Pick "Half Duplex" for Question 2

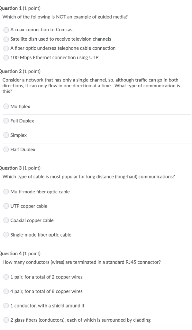coord(6,149)
